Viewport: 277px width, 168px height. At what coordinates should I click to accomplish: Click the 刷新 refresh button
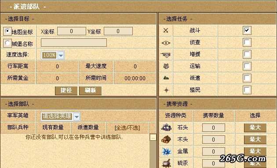tap(90, 90)
